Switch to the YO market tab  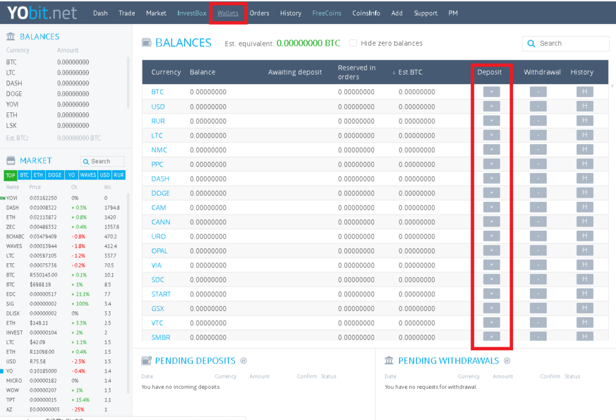(71, 175)
